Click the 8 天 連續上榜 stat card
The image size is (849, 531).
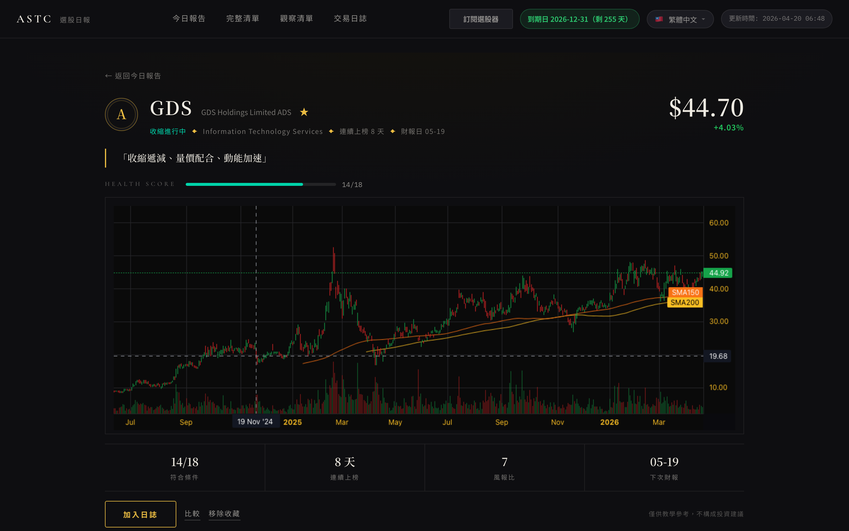345,468
